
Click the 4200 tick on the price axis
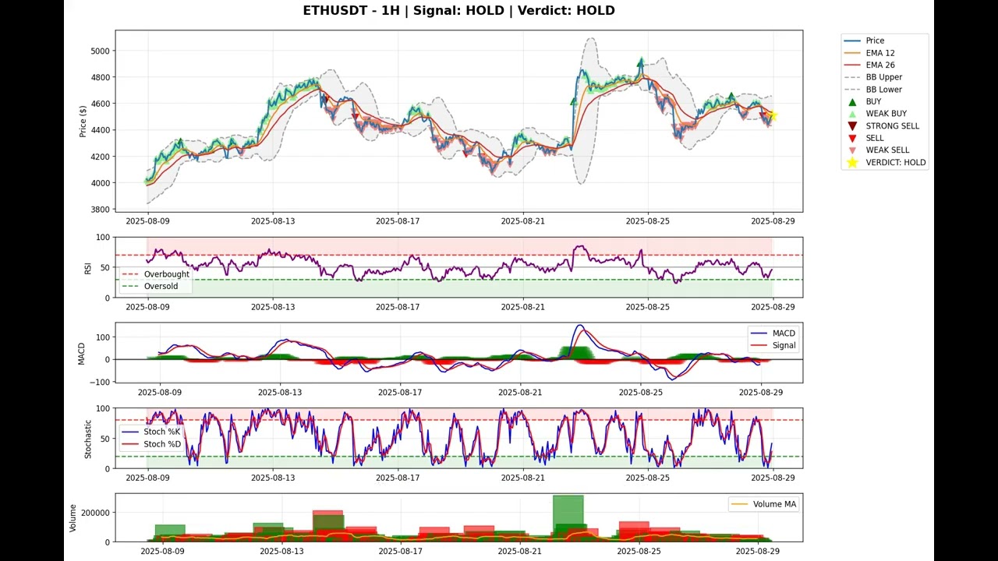(x=100, y=157)
